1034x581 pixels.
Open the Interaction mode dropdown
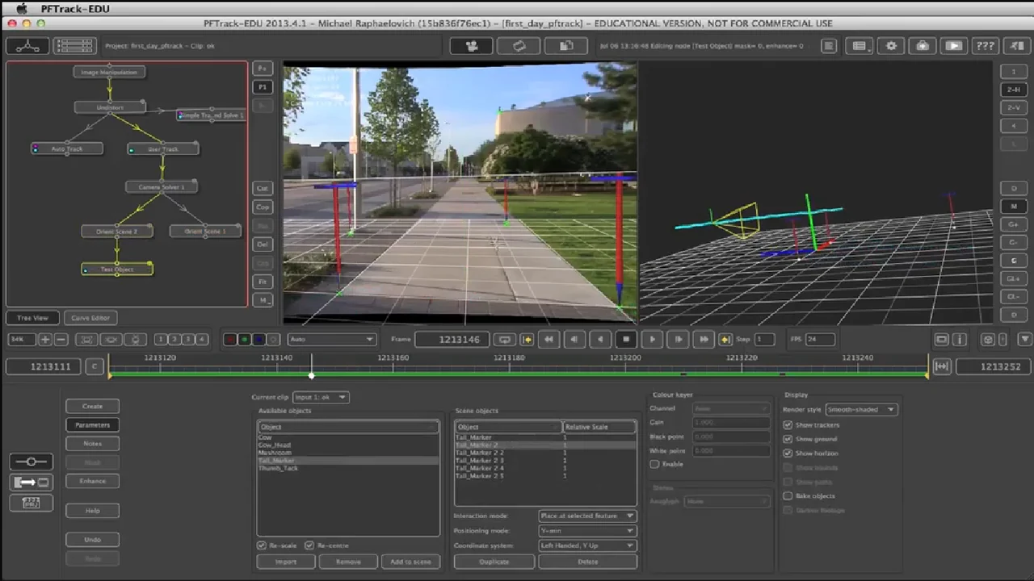[587, 516]
